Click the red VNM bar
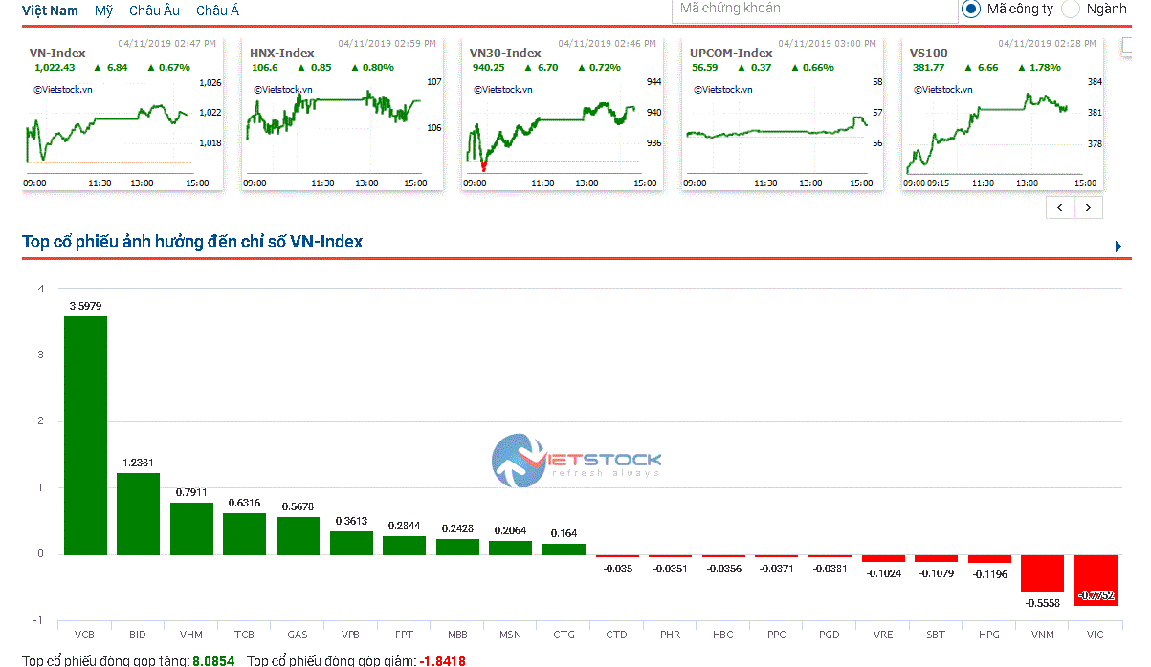 [x=1042, y=572]
